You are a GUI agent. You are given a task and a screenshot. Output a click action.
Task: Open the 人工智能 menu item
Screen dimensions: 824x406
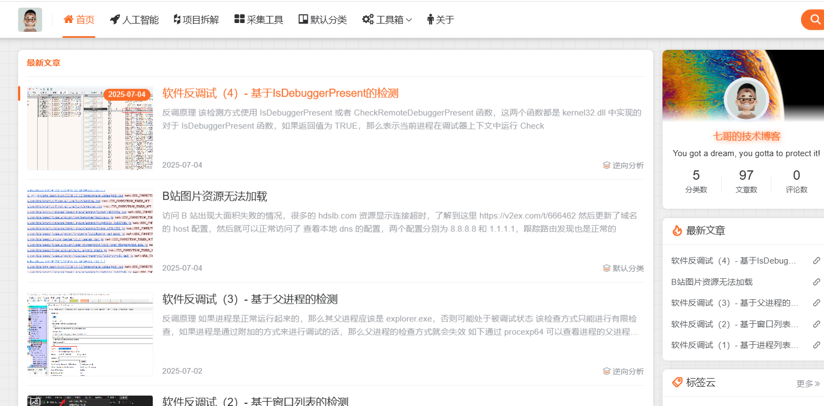pos(134,20)
